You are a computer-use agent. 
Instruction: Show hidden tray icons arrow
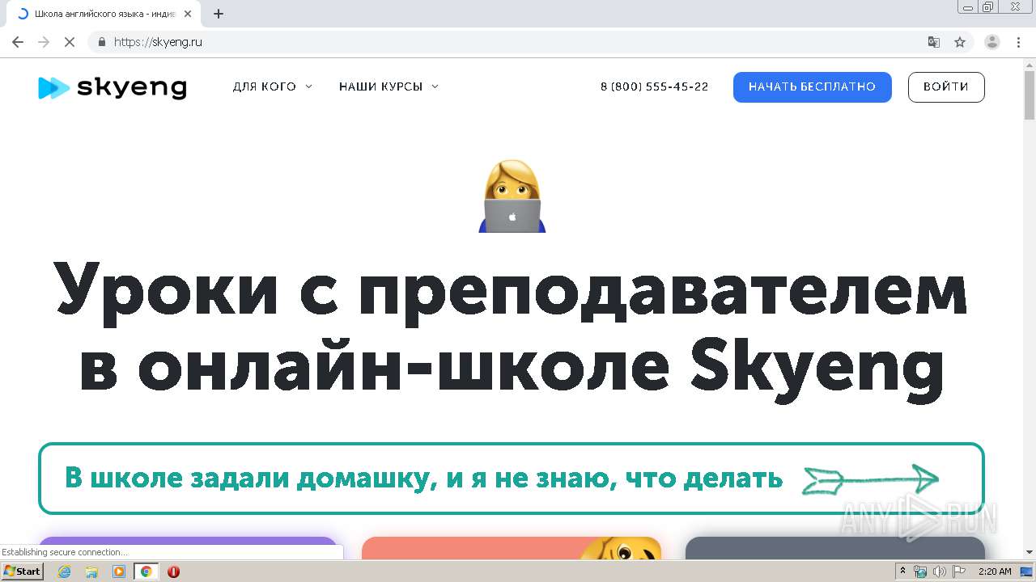[903, 571]
